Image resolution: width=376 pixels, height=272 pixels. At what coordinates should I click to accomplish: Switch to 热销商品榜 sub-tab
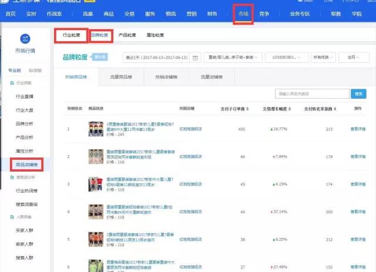point(76,77)
